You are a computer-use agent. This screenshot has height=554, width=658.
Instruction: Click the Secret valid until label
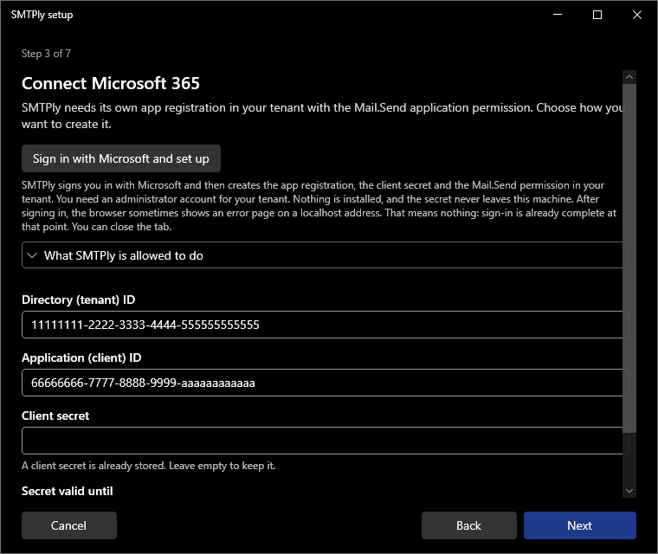(x=68, y=491)
